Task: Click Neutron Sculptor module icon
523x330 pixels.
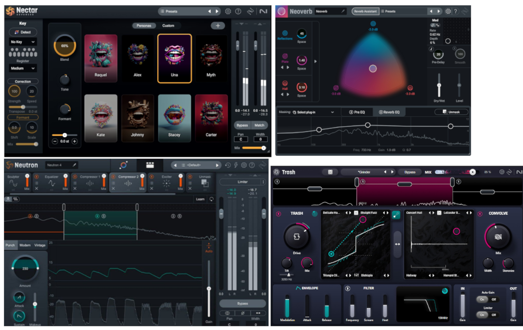Action: point(13,183)
